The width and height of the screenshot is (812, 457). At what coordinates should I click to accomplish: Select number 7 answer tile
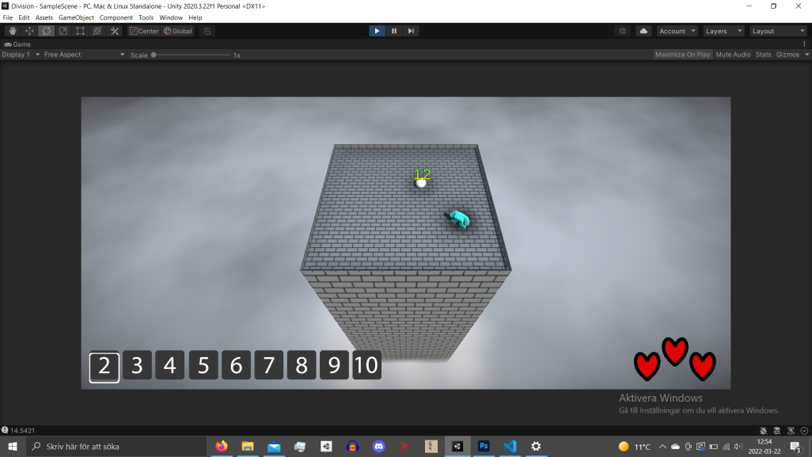(269, 365)
